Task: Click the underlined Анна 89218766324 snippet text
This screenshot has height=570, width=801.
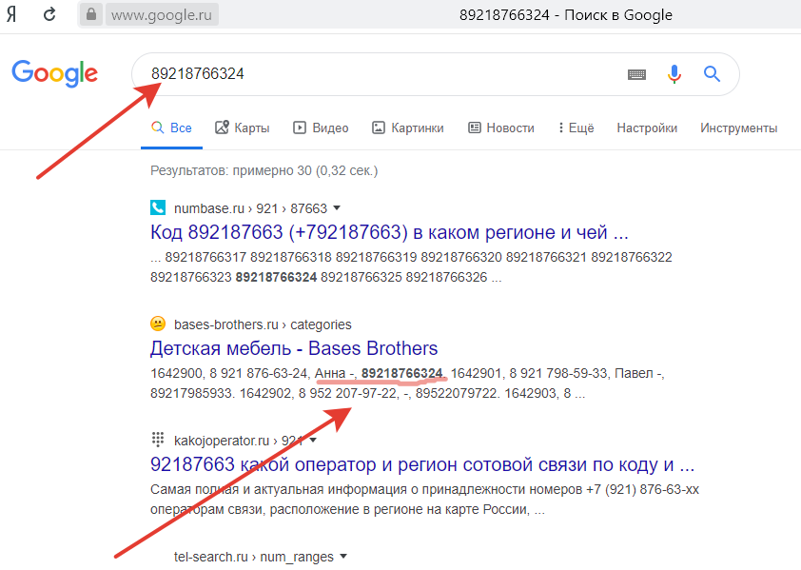Action: [x=379, y=374]
